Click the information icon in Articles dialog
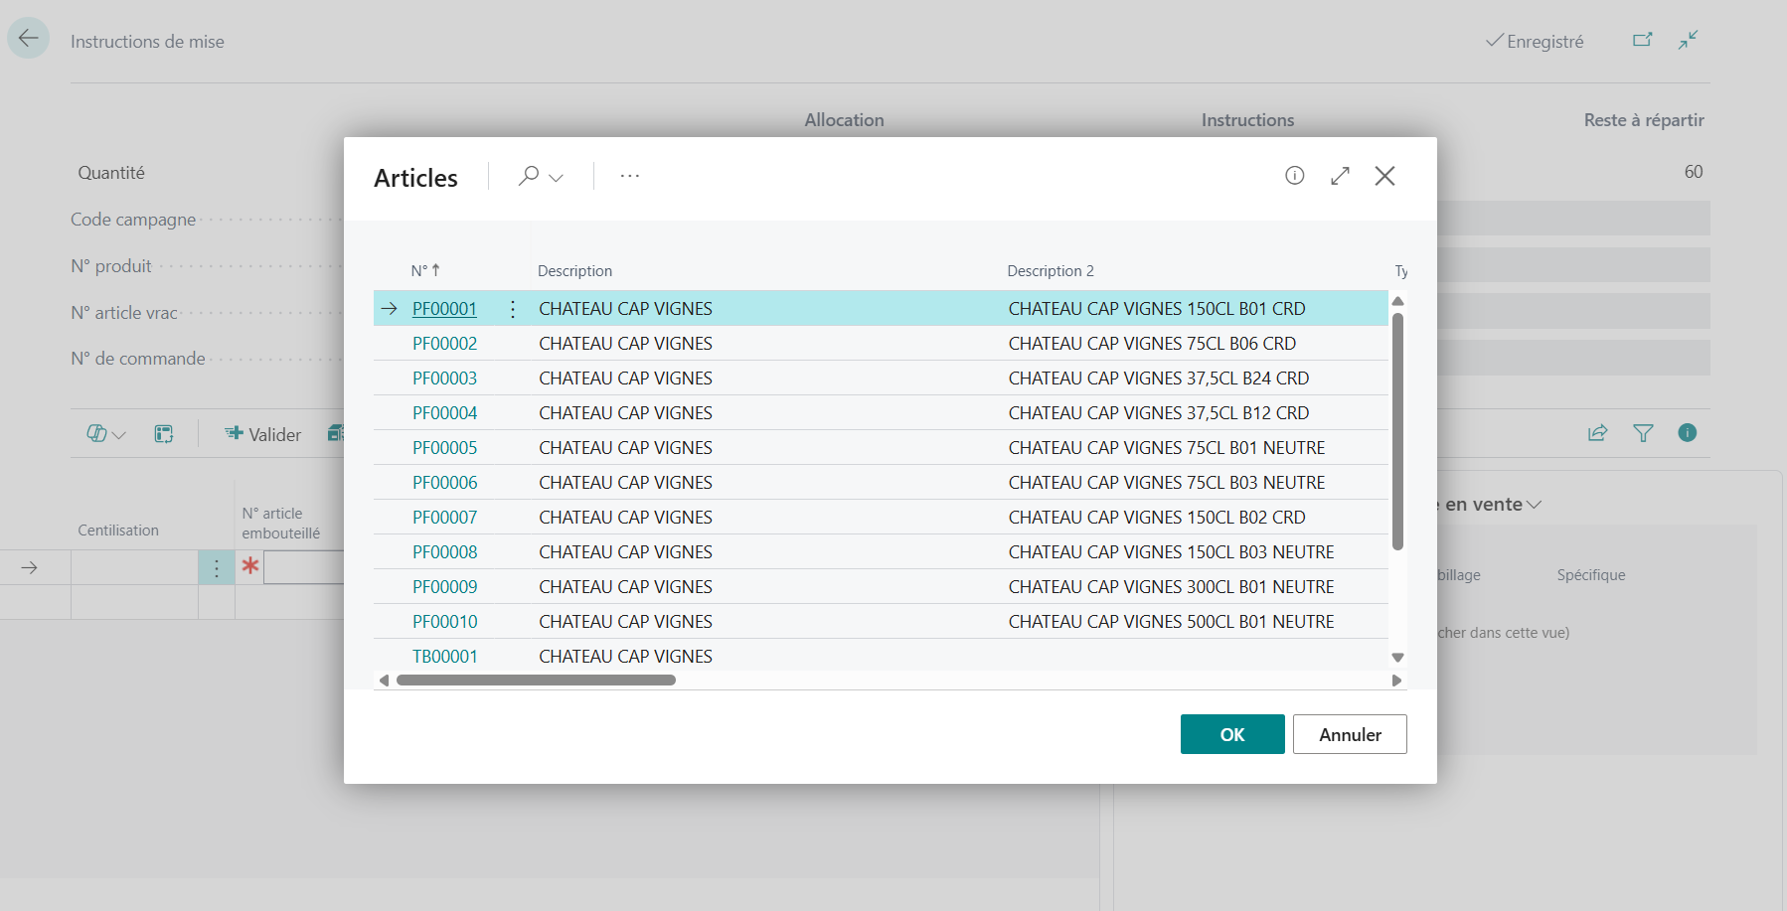The height and width of the screenshot is (911, 1787). [x=1294, y=176]
